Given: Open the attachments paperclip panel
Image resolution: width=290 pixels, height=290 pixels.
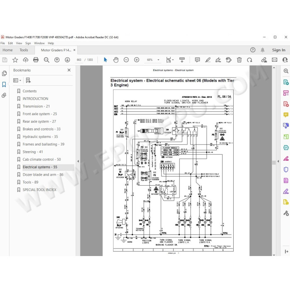Looking at the screenshot, I should tap(4, 95).
